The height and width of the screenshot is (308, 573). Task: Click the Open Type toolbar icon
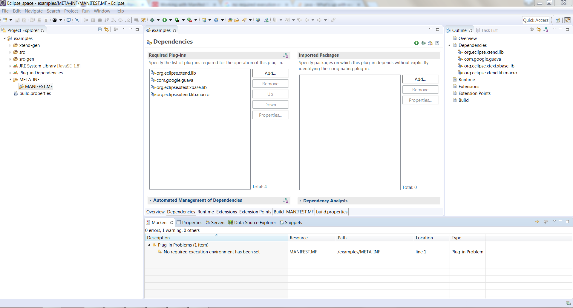point(230,20)
